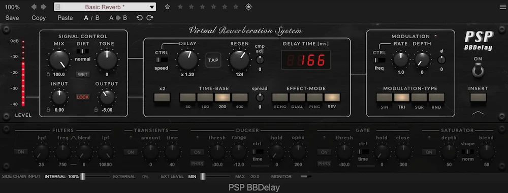Toggle the DIRT normal switch

(x=83, y=51)
